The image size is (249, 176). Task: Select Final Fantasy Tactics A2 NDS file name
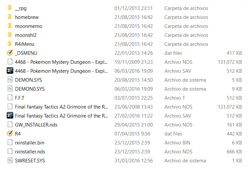click(x=62, y=107)
